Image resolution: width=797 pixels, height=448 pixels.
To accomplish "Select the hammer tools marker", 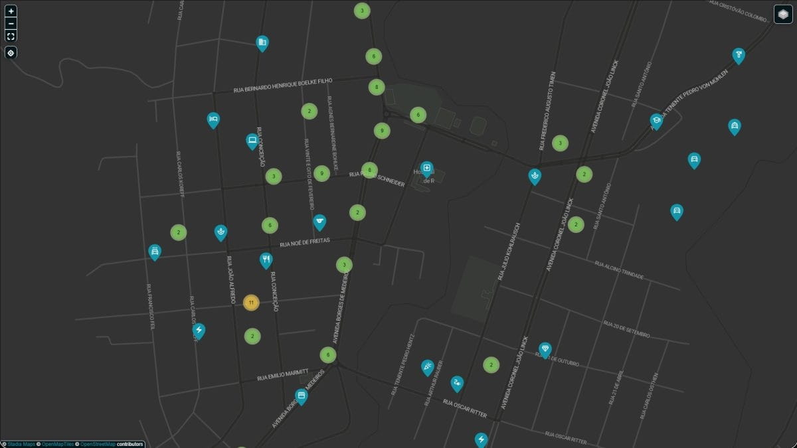I will click(739, 56).
